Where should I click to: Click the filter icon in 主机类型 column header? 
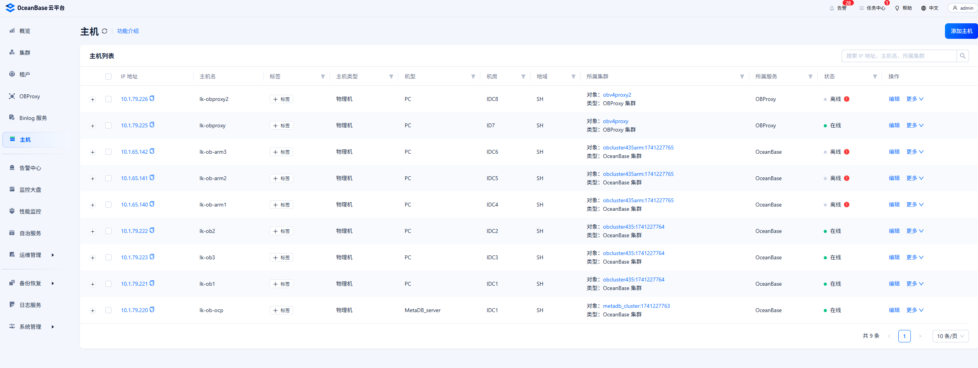pos(391,76)
